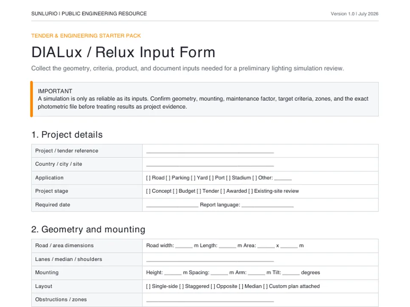410x307 pixels.
Task: Click the Project / tender reference blank line
Action: (x=210, y=152)
